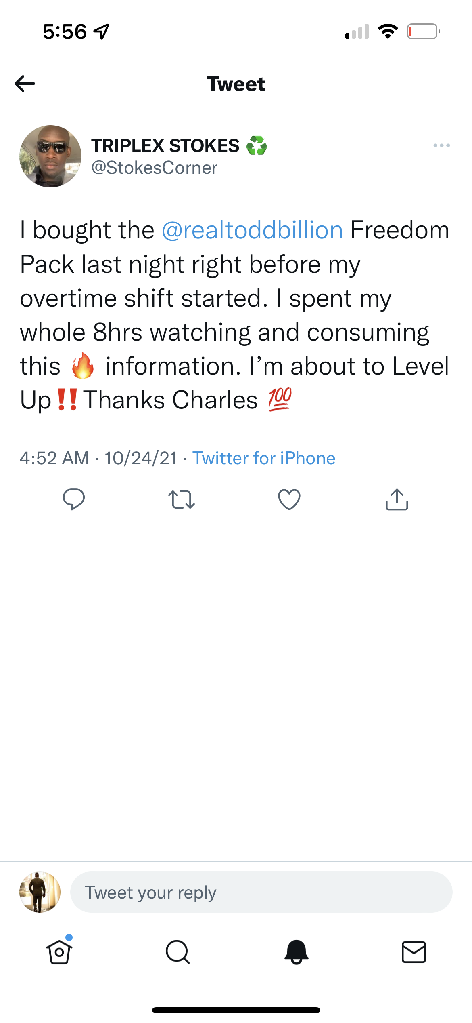Viewport: 472px width, 1023px height.
Task: Open the @realtoddbillion mention link
Action: coord(252,230)
